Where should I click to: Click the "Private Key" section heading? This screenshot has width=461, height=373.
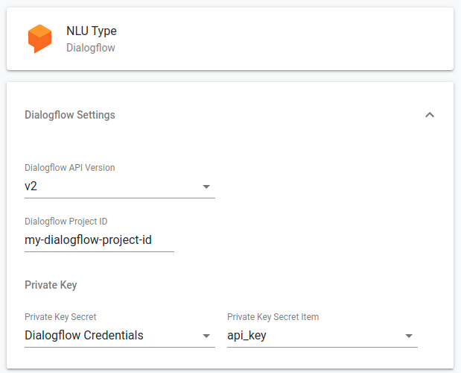(51, 285)
